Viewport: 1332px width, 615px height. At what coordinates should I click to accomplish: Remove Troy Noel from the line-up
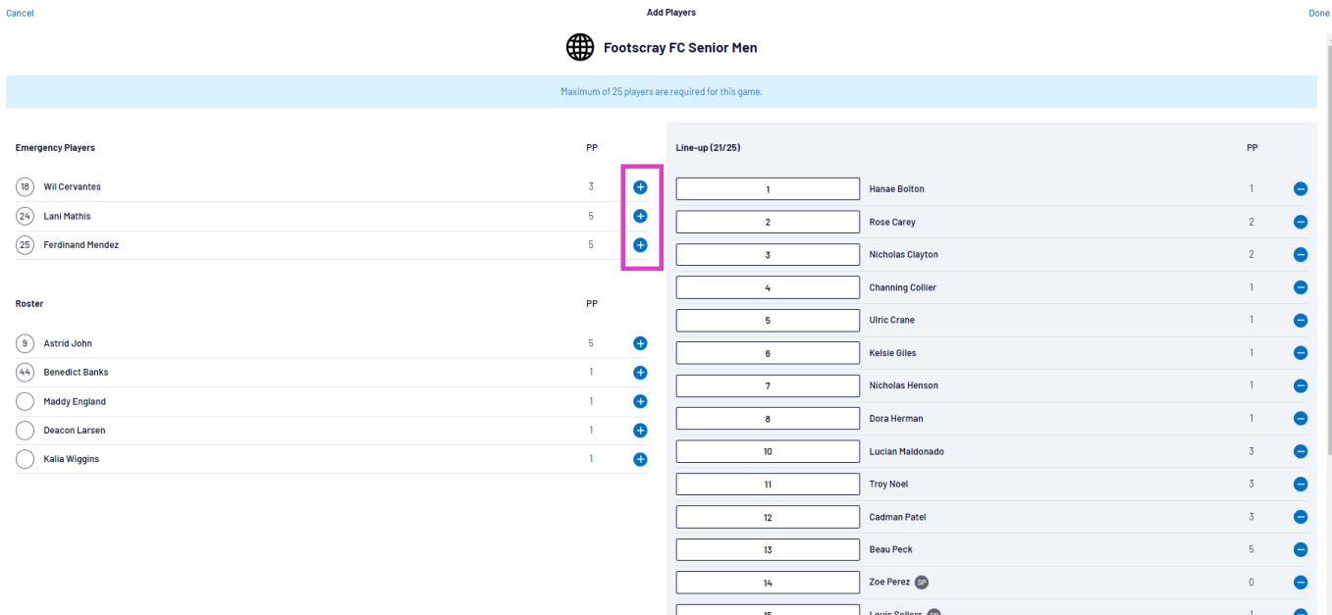point(1300,485)
